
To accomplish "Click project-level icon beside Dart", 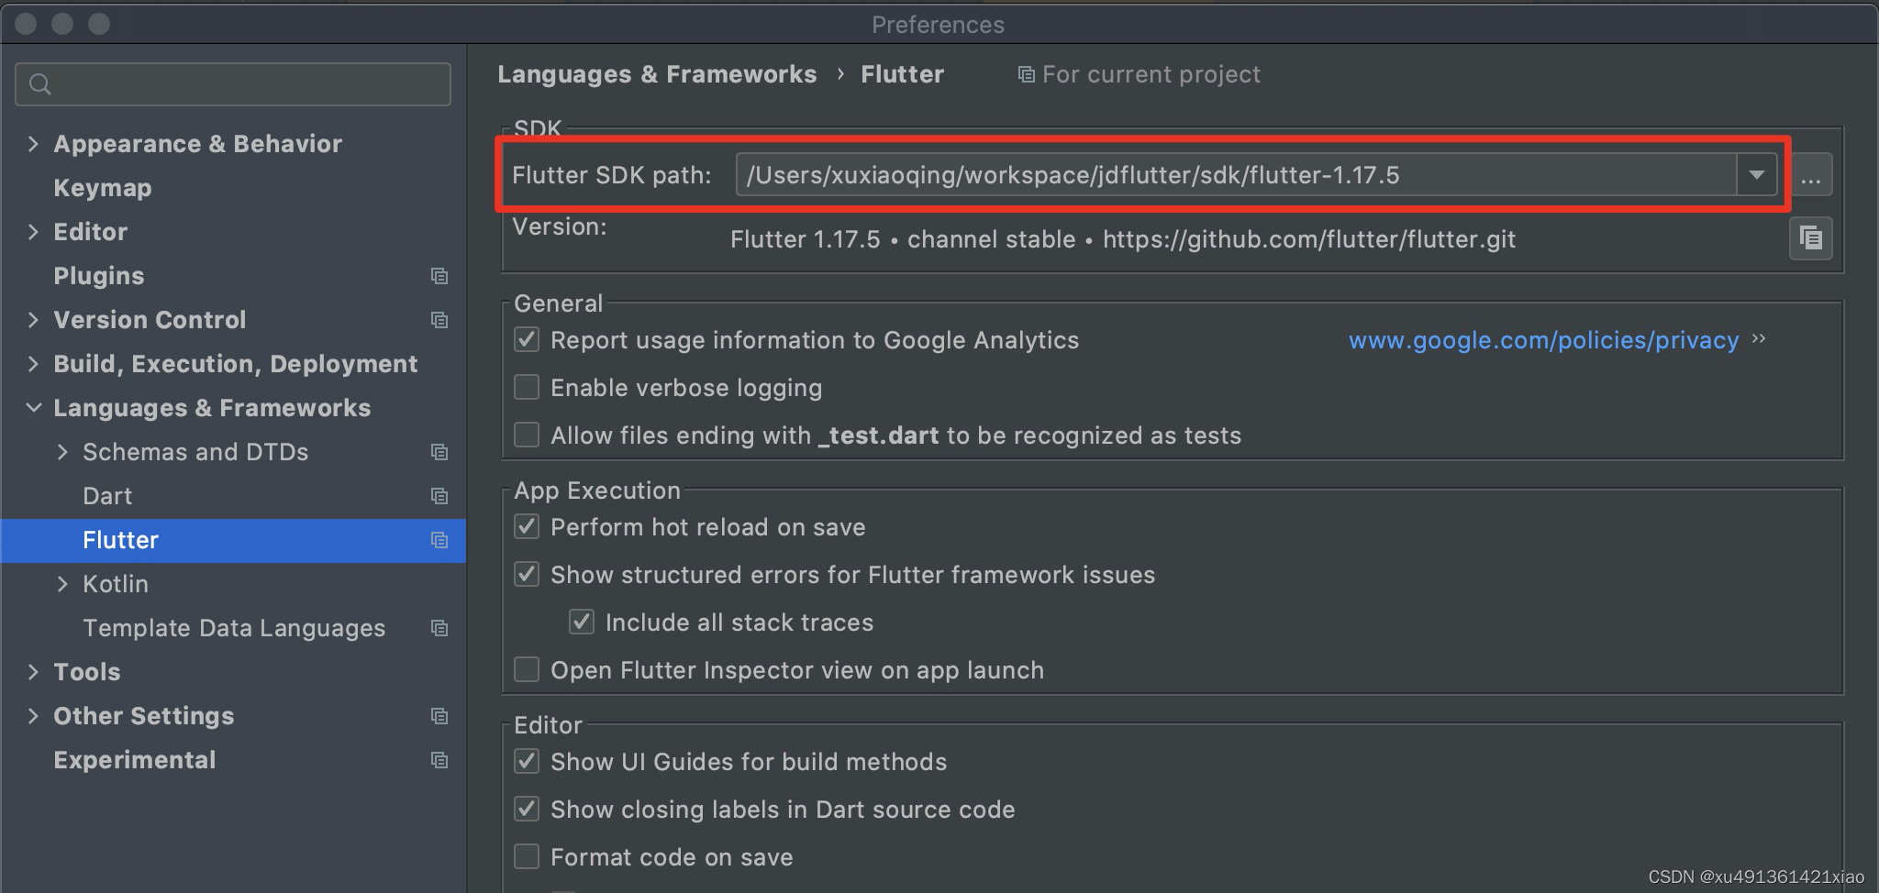I will [439, 496].
